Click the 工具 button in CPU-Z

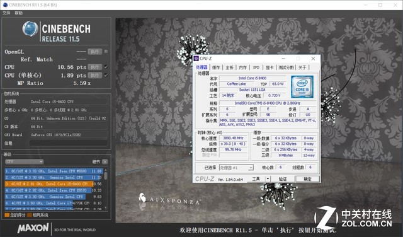point(256,179)
